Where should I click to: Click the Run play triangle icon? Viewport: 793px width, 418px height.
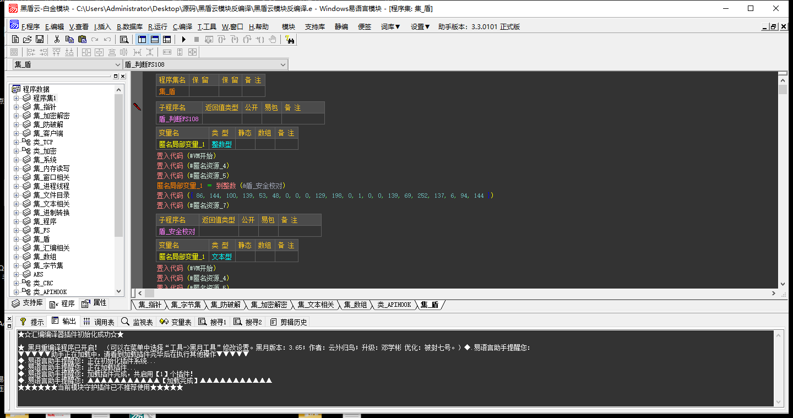[184, 40]
